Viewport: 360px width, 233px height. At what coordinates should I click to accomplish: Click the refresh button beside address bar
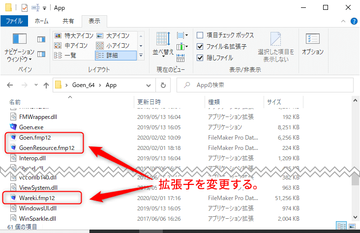(163, 85)
